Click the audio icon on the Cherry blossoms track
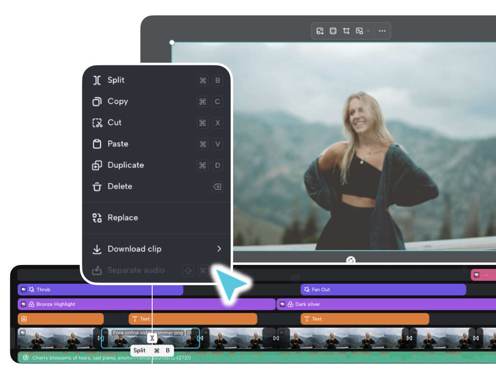496x372 pixels. coord(25,357)
